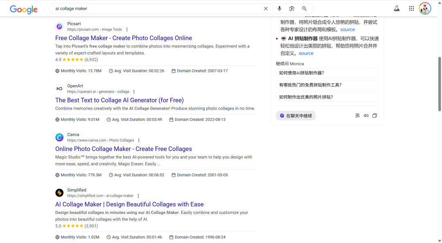
Task: Click the Google logo
Action: click(24, 9)
